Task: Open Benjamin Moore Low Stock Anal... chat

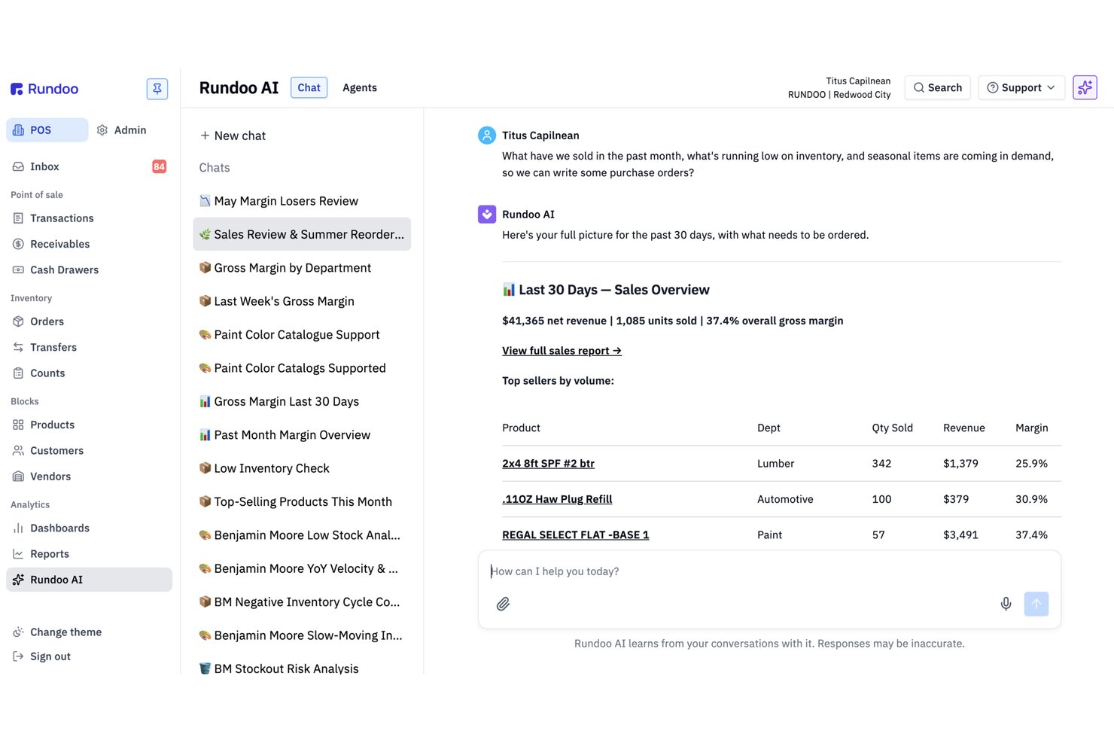Action: (302, 535)
